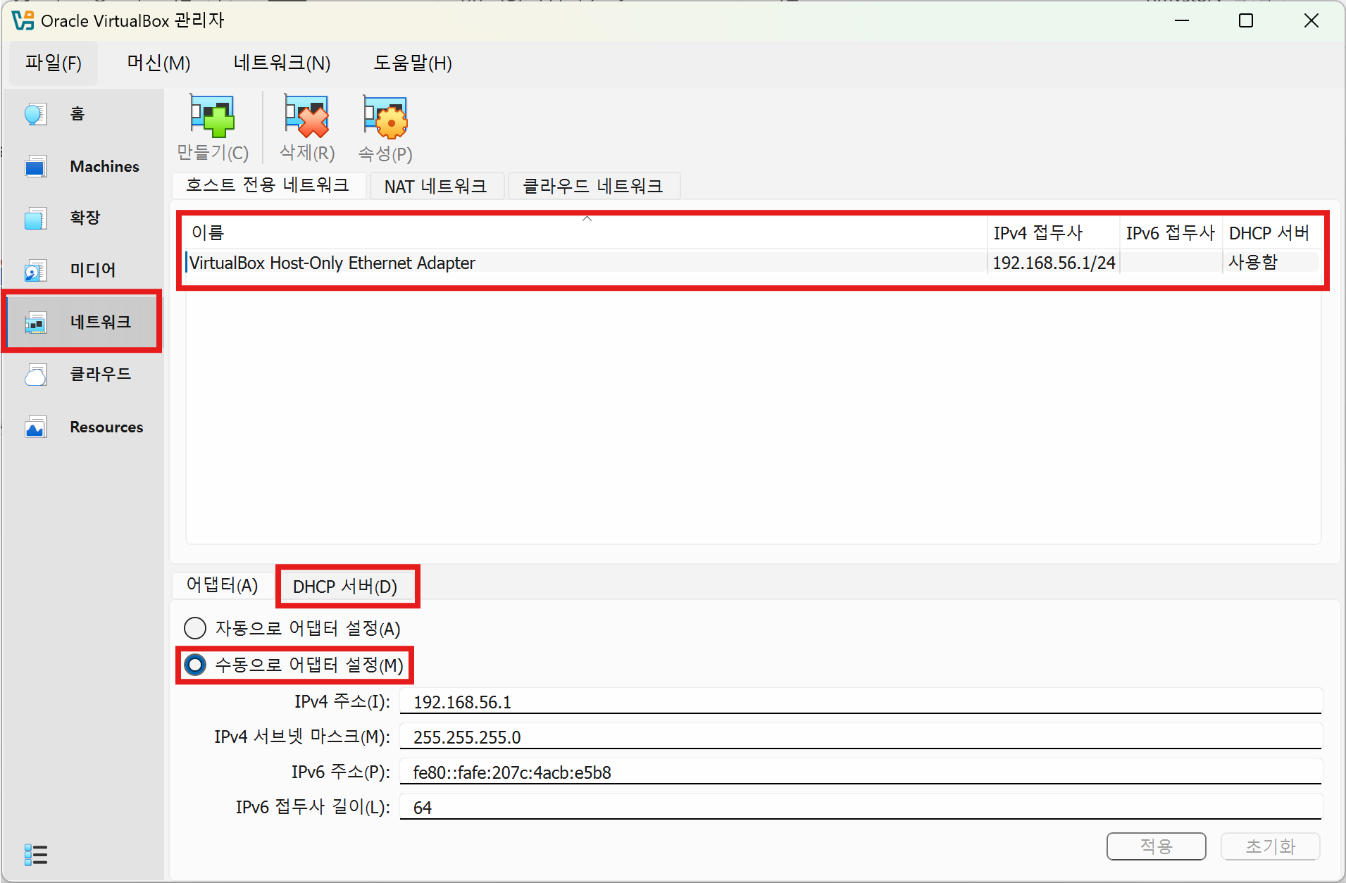Click the 192.168.56.1/24 cell in the list
Screen dimensions: 1346x883
click(1054, 263)
